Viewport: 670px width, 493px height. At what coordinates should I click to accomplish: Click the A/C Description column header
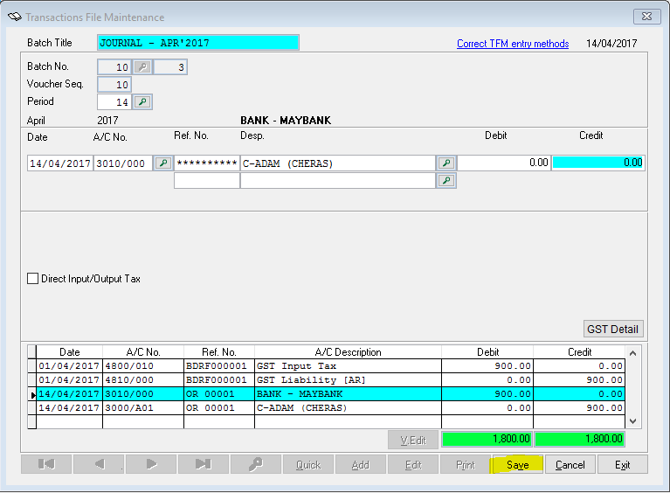point(348,352)
